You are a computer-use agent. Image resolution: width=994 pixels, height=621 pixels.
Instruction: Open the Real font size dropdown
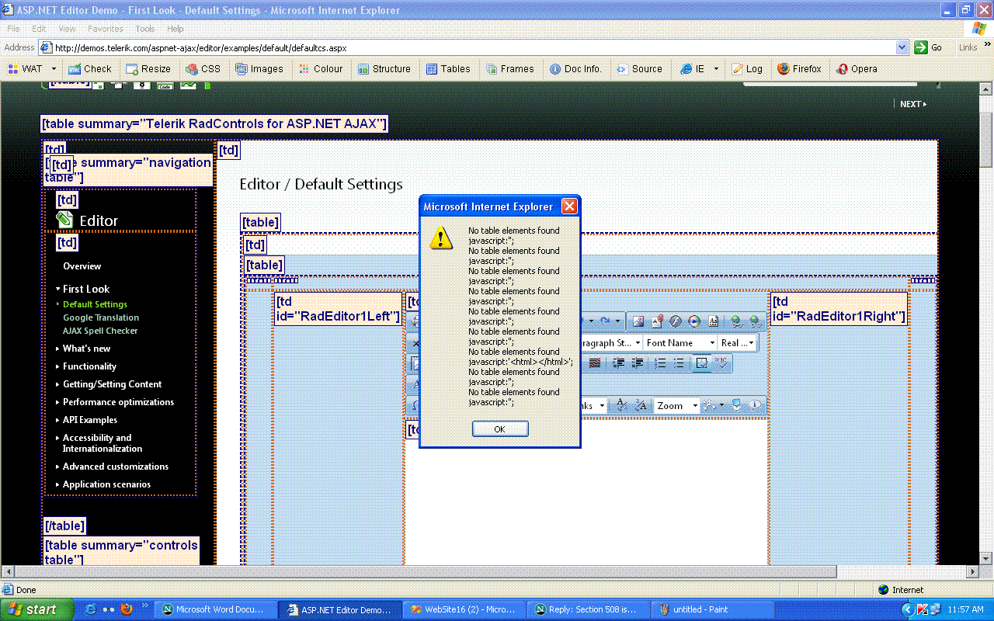pyautogui.click(x=737, y=342)
